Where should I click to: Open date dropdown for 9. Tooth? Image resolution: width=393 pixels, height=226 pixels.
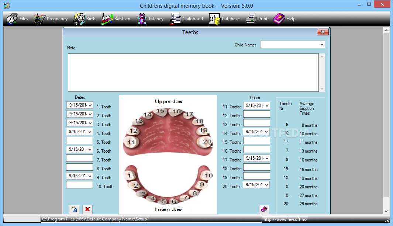90,176
